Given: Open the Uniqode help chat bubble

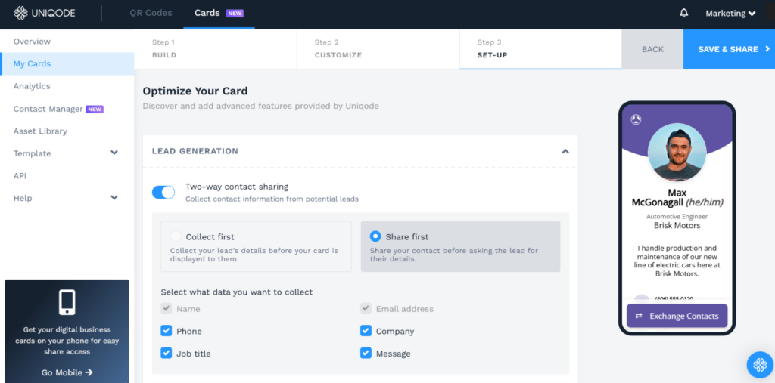Looking at the screenshot, I should [x=760, y=365].
